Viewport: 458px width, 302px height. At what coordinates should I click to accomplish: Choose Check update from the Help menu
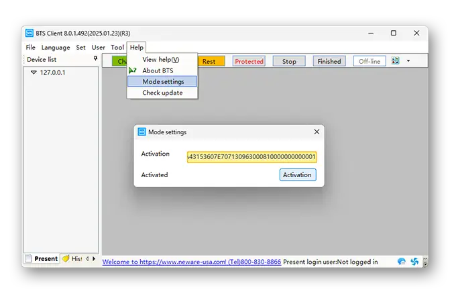click(x=162, y=93)
